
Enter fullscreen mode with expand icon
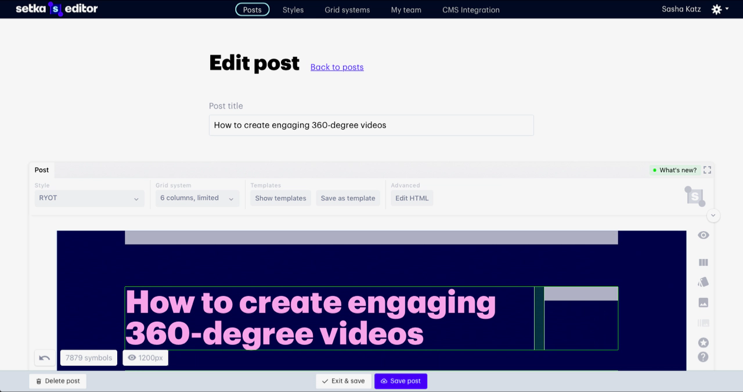707,170
